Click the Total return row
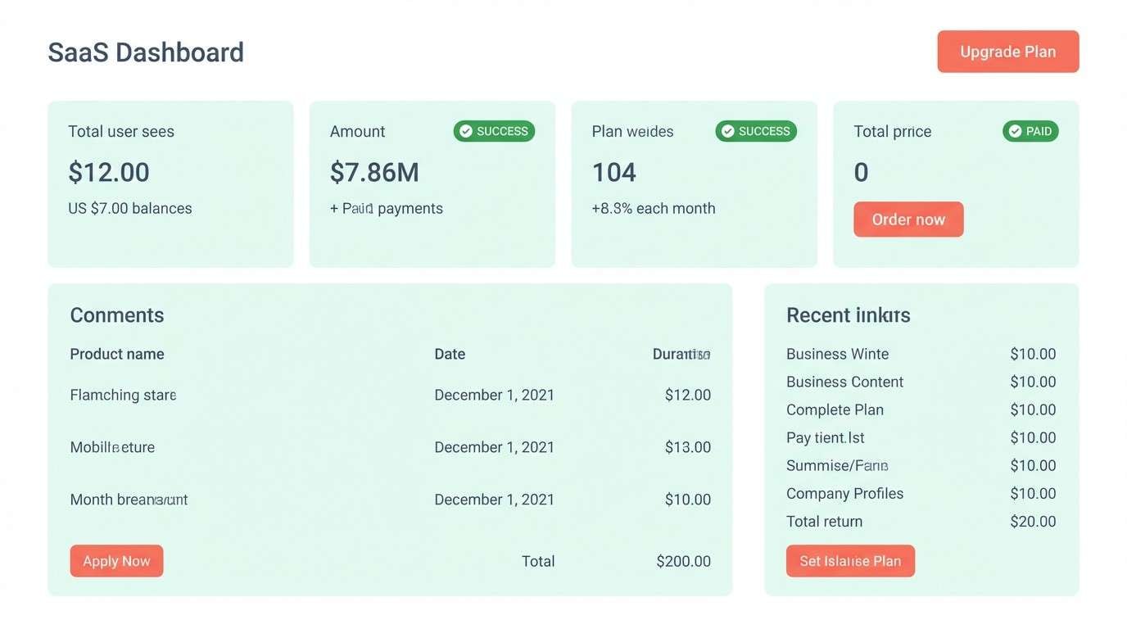Image resolution: width=1127 pixels, height=629 pixels. tap(824, 521)
